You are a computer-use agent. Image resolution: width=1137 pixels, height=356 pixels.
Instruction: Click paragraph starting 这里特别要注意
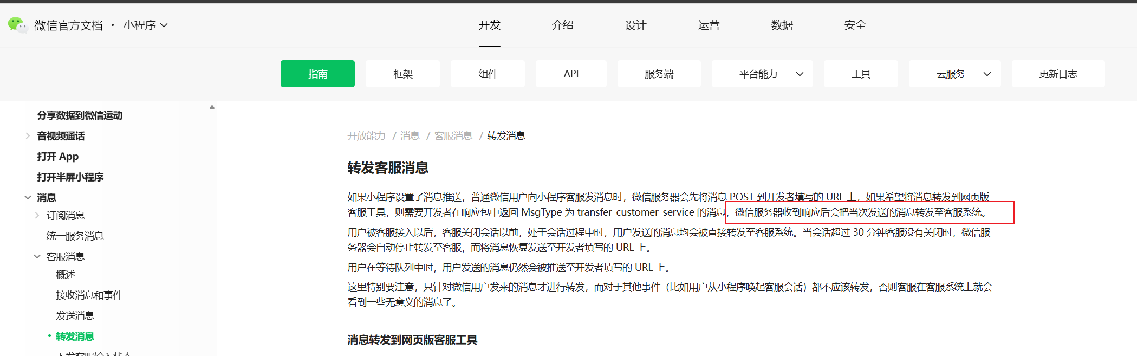[670, 295]
